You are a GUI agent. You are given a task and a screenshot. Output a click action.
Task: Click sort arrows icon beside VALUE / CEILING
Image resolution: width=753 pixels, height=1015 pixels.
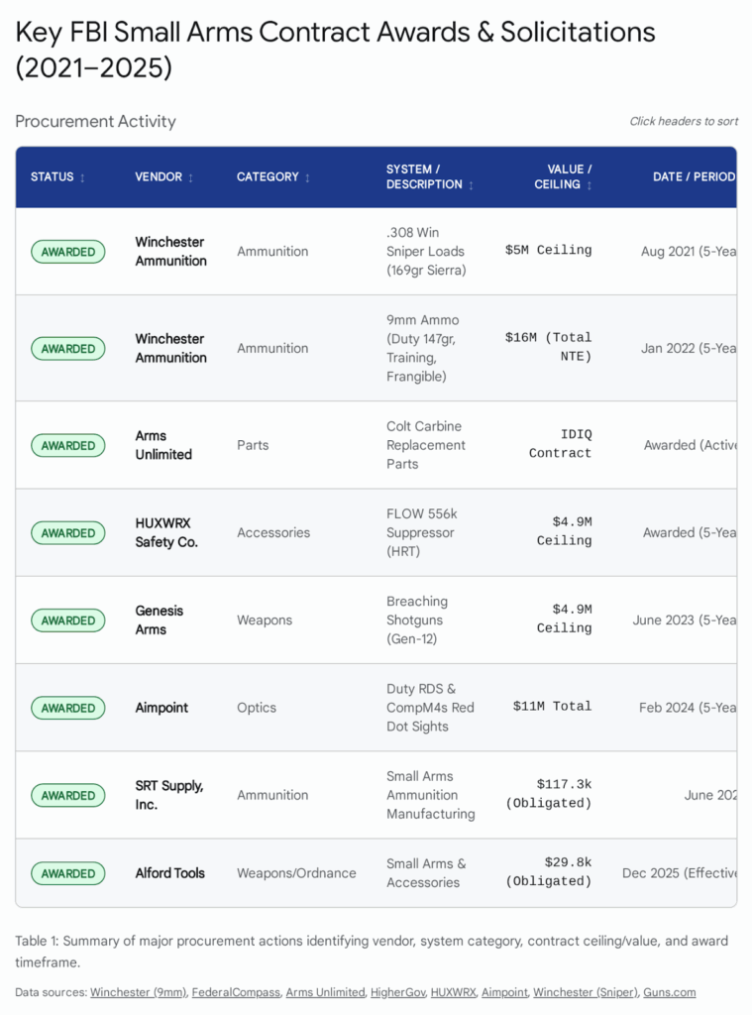(590, 185)
